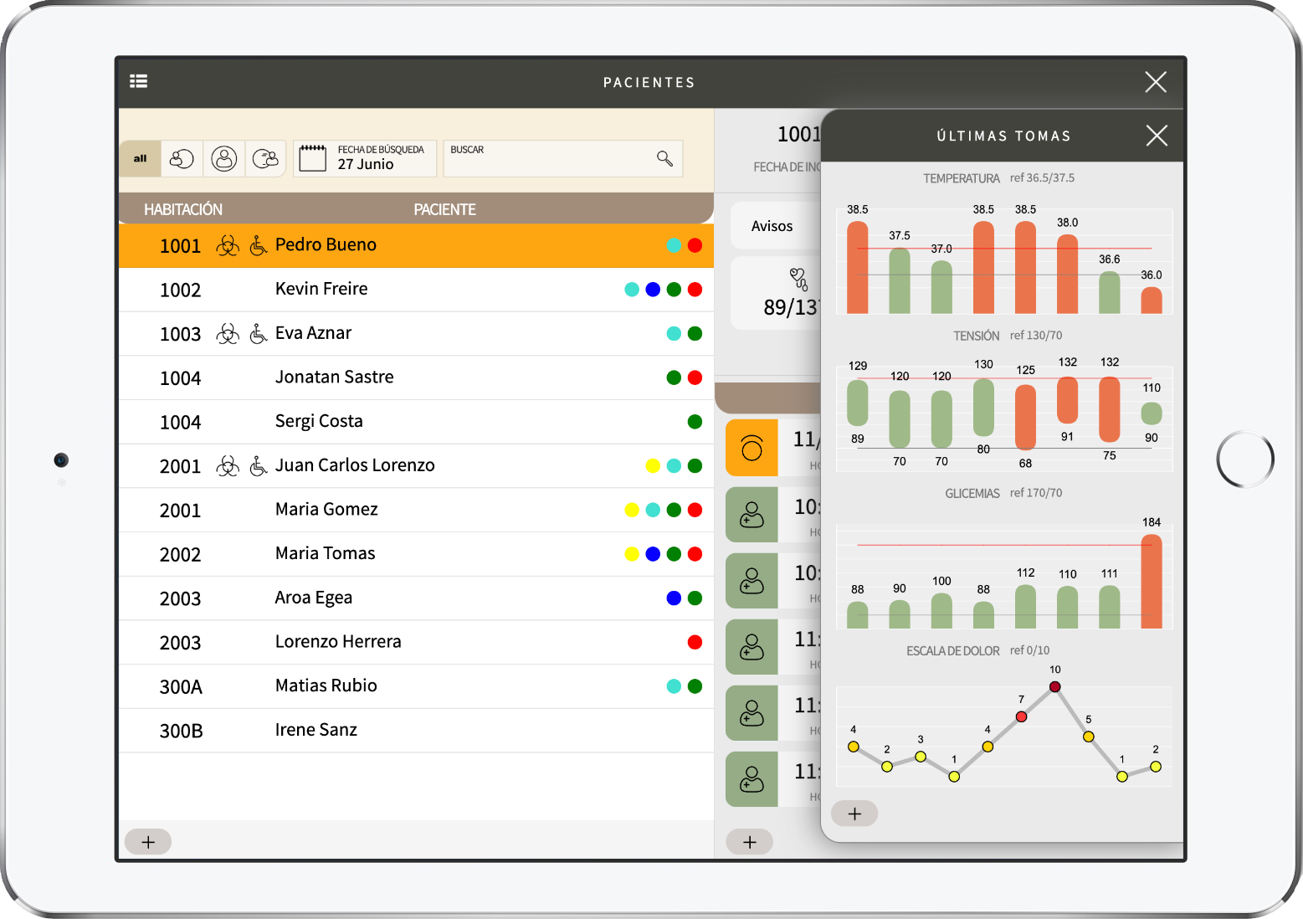Click the stethoscope vitals icon
This screenshot has width=1303, height=919.
coord(798,278)
